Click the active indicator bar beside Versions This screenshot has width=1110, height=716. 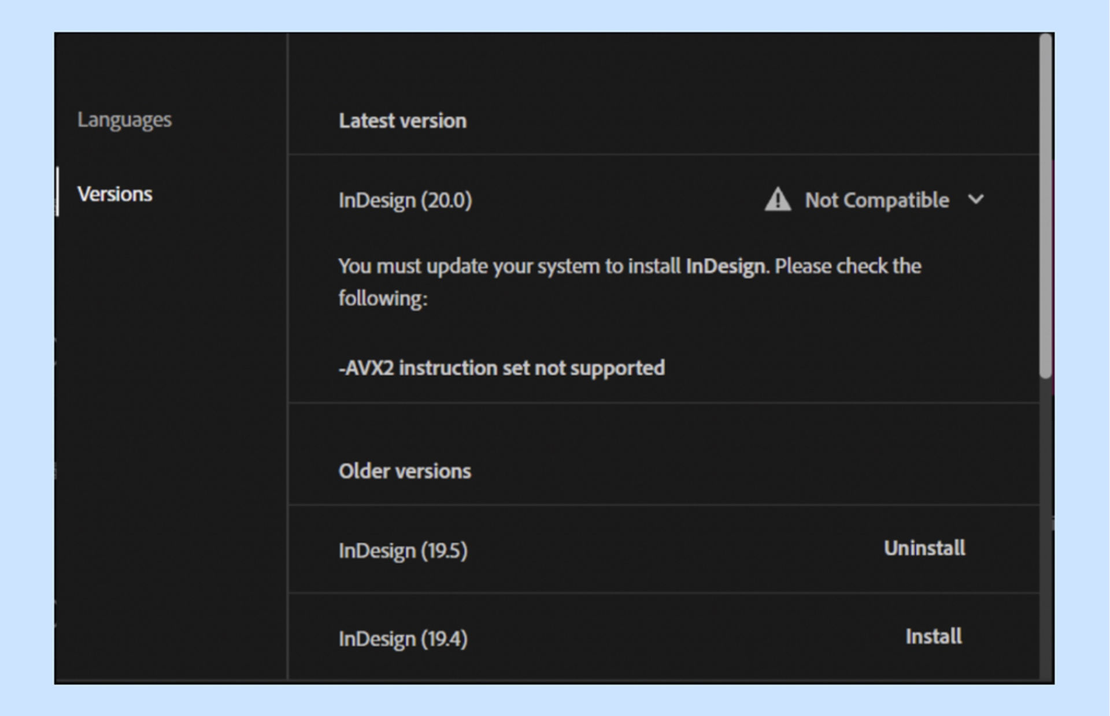click(x=57, y=192)
